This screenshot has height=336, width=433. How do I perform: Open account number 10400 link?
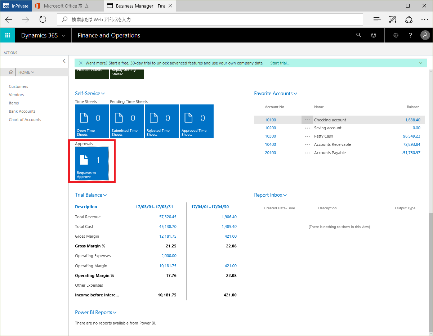271,144
